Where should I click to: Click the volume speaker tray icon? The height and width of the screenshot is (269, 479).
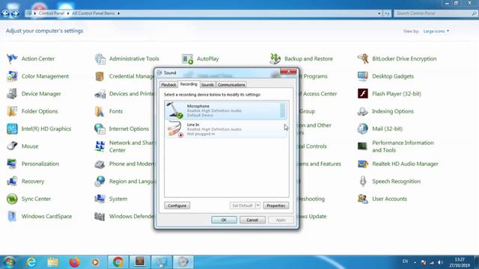(440, 262)
